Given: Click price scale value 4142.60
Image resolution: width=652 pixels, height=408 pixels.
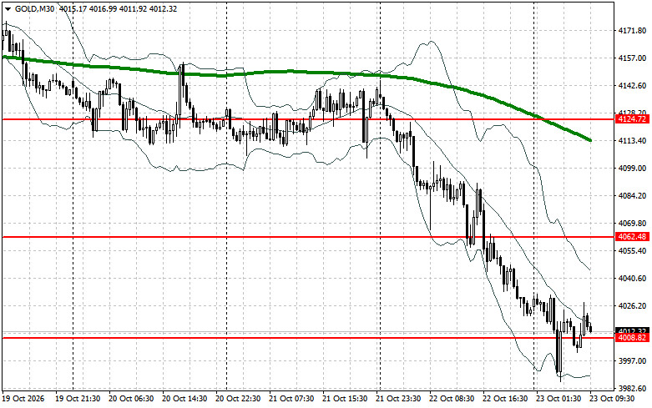Looking at the screenshot, I should point(632,86).
